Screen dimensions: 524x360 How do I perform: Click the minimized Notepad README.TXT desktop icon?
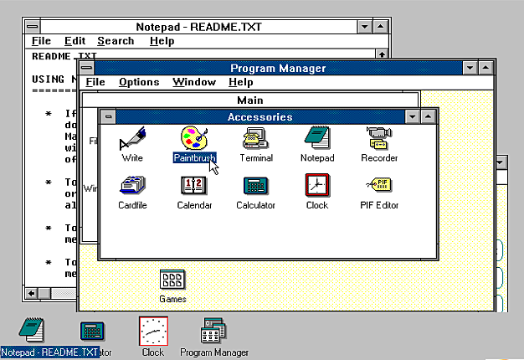31,330
